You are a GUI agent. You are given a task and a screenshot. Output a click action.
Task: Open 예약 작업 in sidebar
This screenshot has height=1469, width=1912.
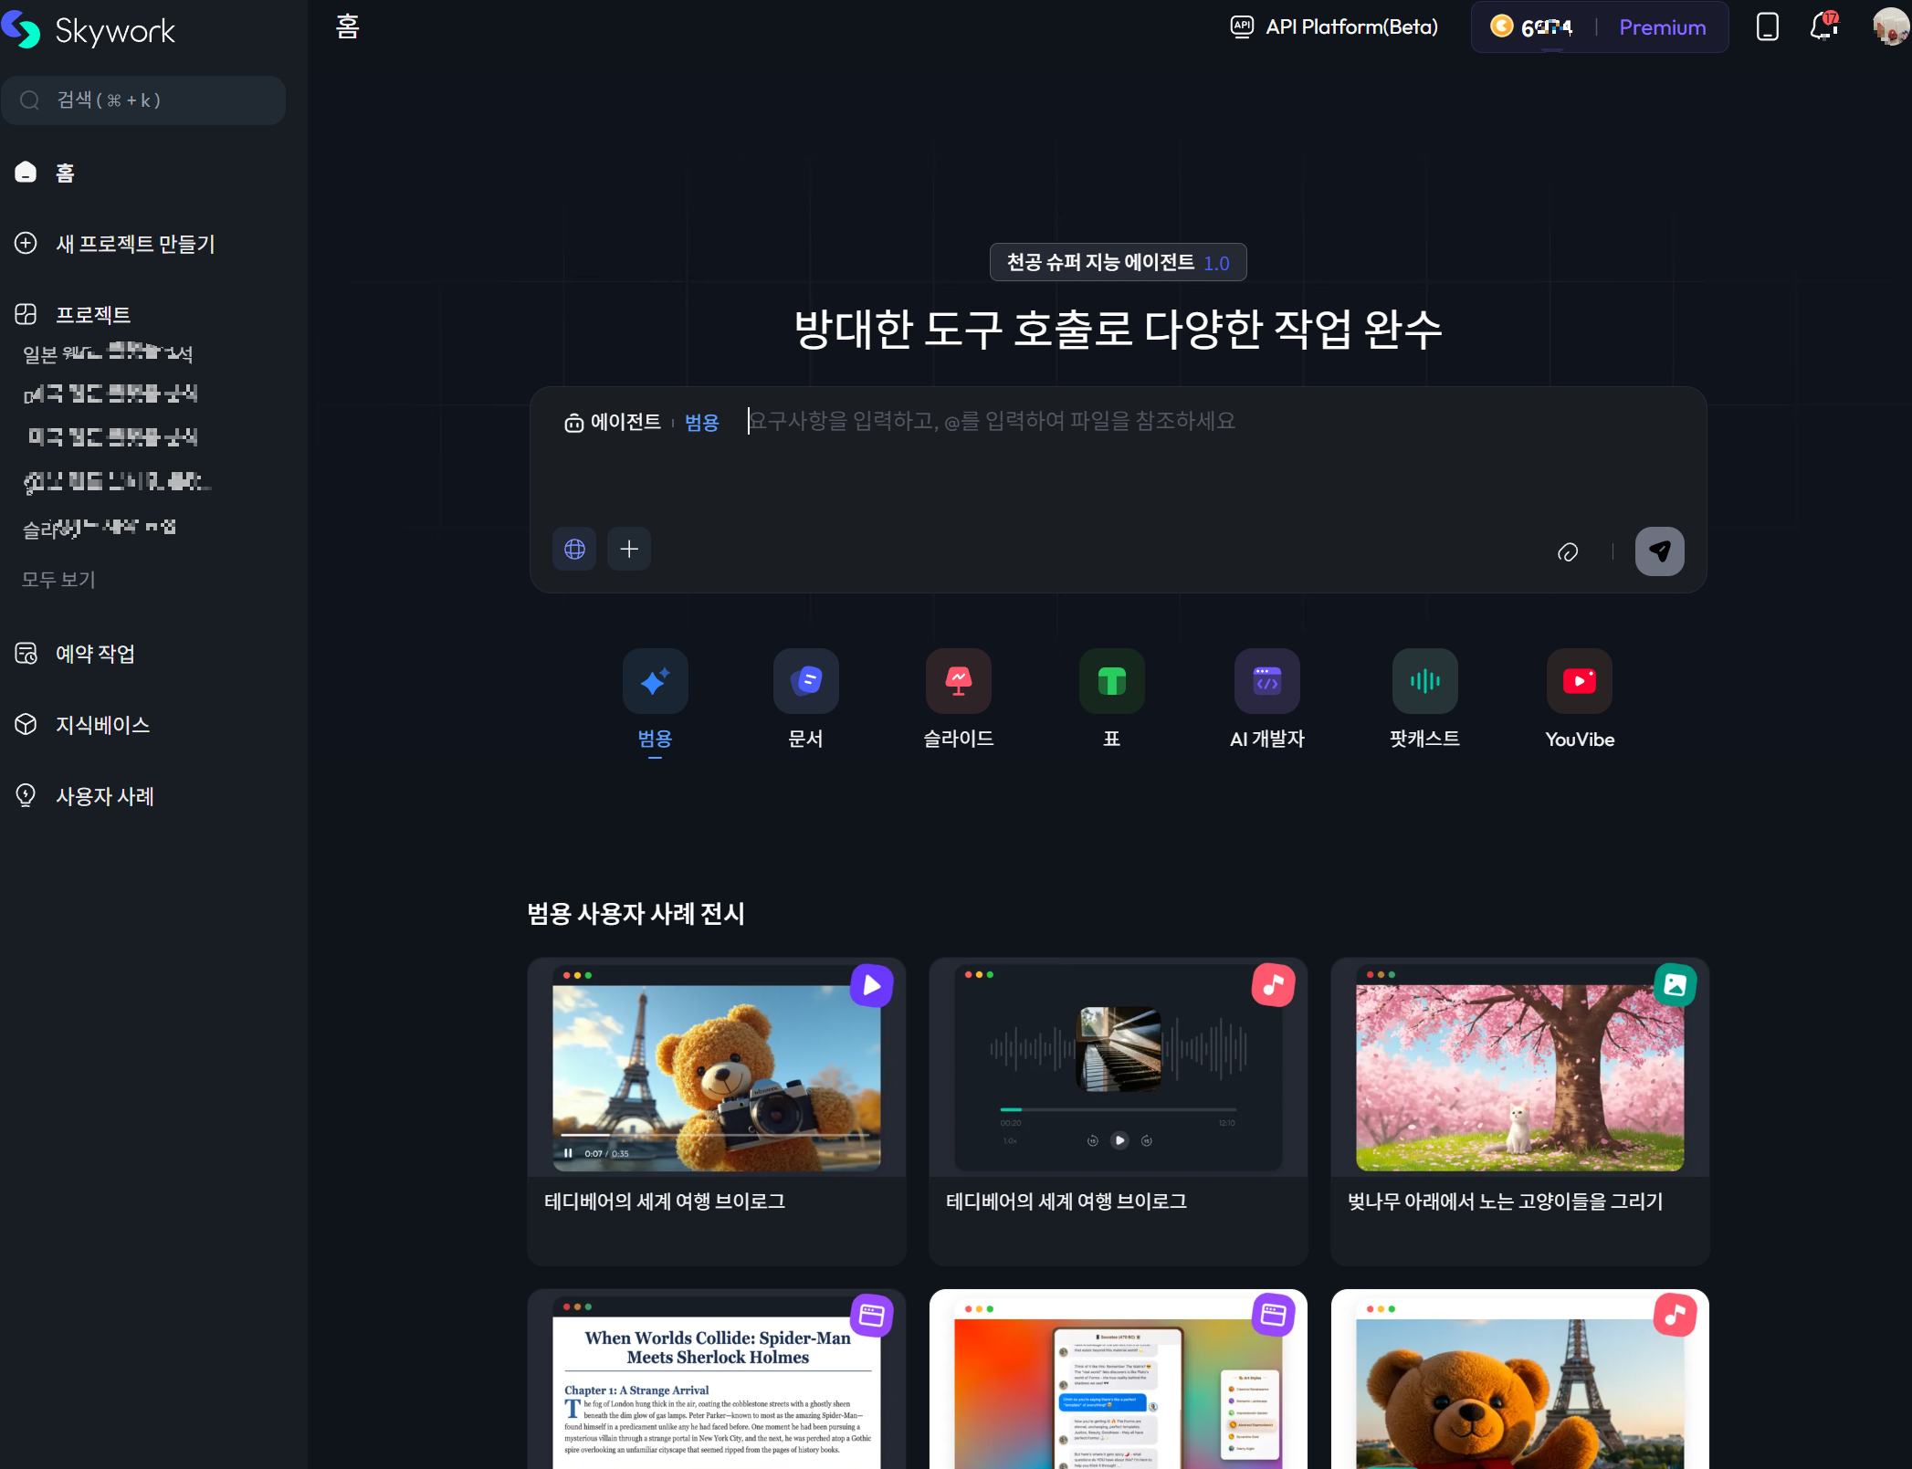[x=95, y=654]
